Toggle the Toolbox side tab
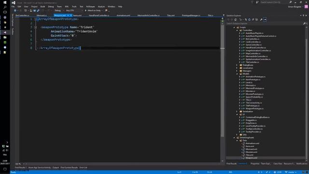 tap(13, 31)
